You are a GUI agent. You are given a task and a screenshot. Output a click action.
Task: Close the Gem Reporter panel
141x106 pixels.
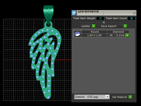tap(134, 13)
